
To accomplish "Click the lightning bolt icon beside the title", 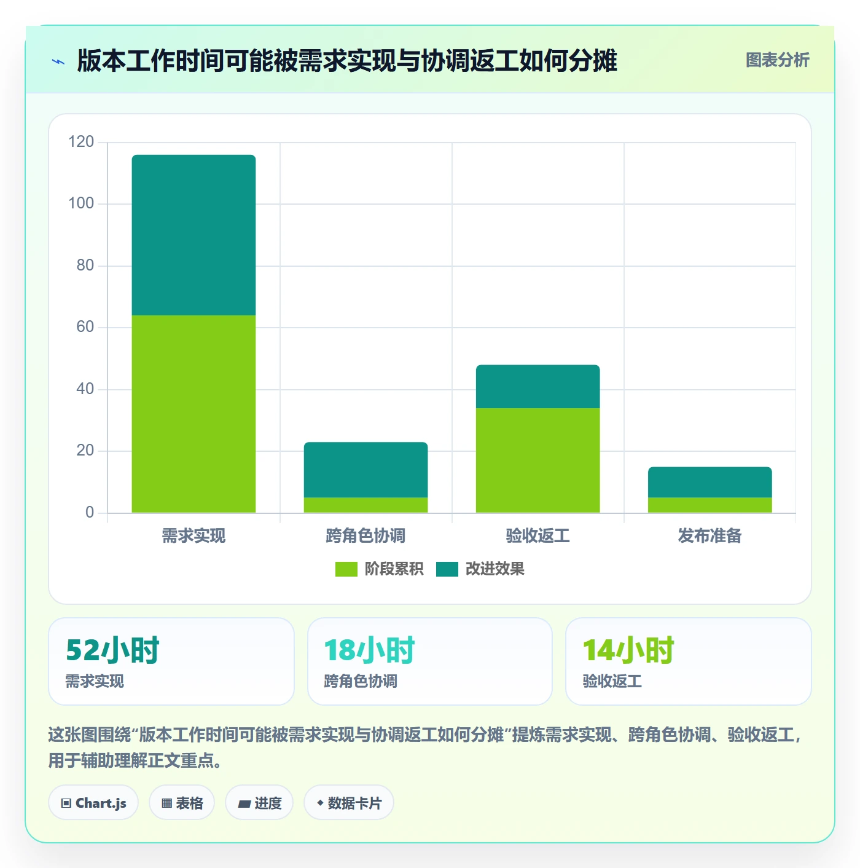I will click(x=58, y=61).
